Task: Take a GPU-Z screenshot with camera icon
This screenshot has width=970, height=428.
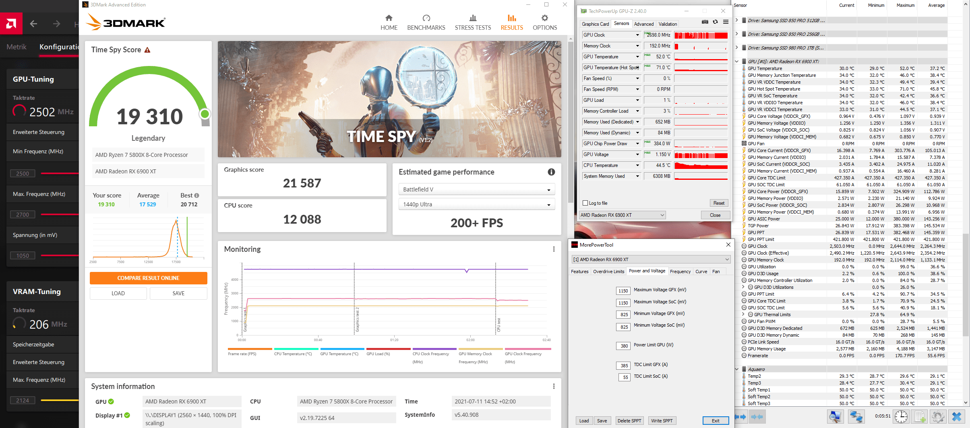Action: [x=705, y=22]
